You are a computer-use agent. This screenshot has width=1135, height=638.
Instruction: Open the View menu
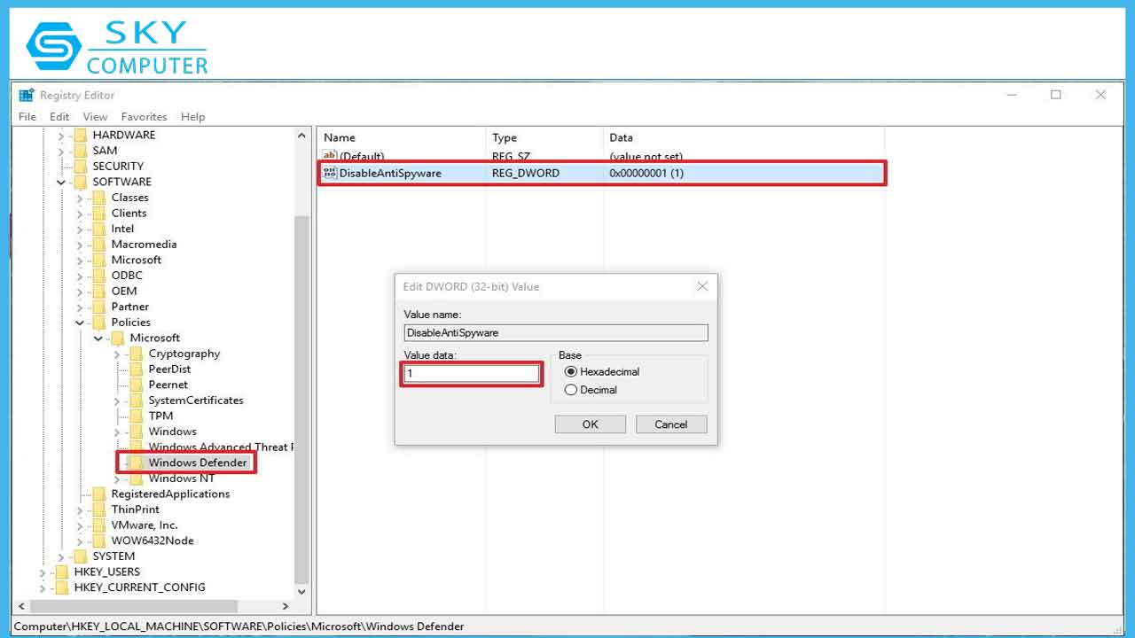point(95,116)
